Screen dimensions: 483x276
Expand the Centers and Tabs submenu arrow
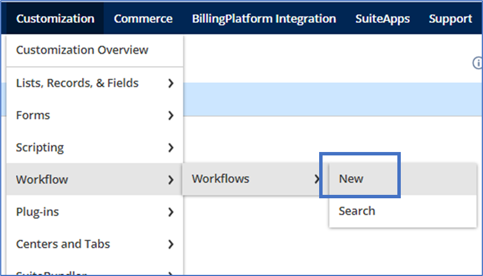click(171, 244)
